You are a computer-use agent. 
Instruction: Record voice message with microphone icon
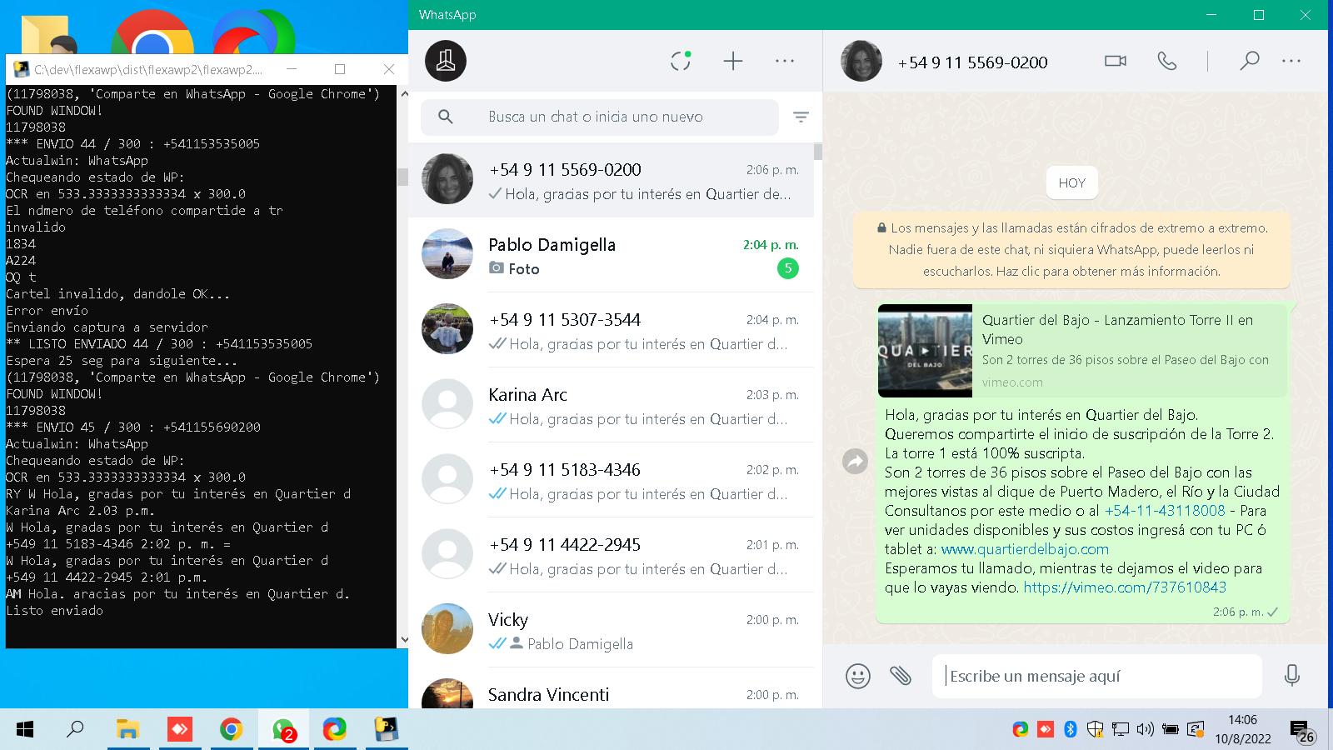pos(1292,676)
